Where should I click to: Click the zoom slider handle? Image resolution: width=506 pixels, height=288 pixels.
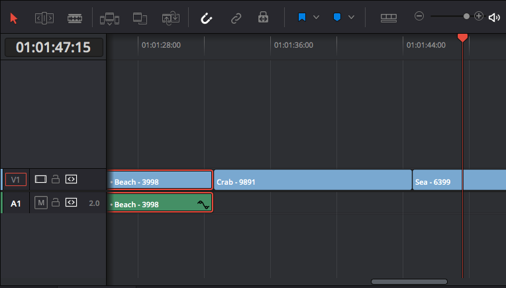point(466,16)
